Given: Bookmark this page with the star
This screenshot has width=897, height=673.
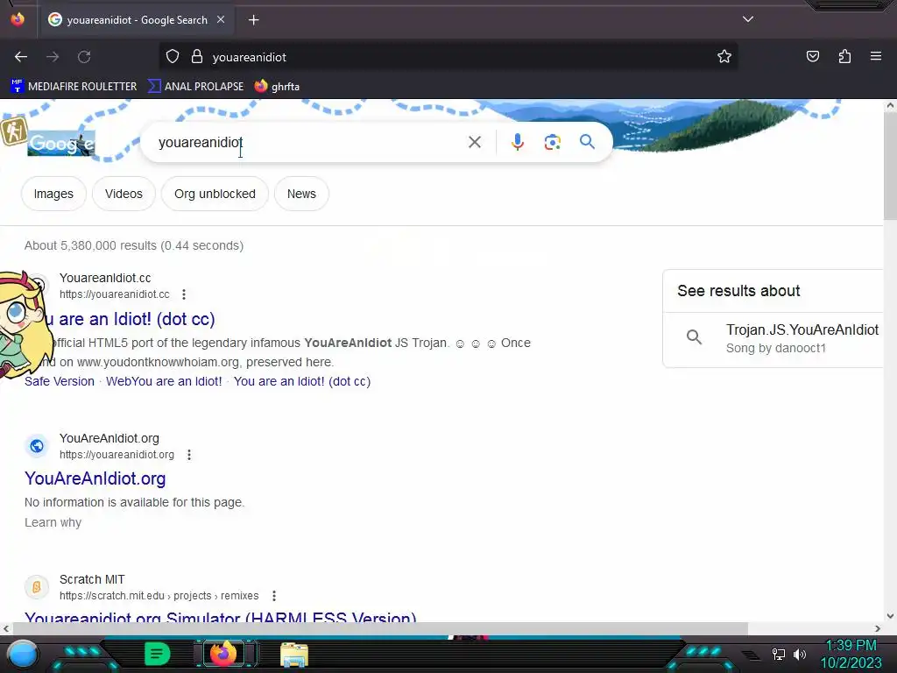Looking at the screenshot, I should pos(724,57).
